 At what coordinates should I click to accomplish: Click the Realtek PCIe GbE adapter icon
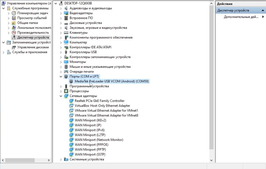(x=71, y=101)
